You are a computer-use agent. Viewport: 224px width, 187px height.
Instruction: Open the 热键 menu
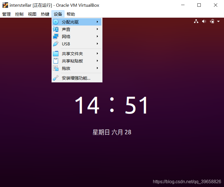click(x=45, y=14)
